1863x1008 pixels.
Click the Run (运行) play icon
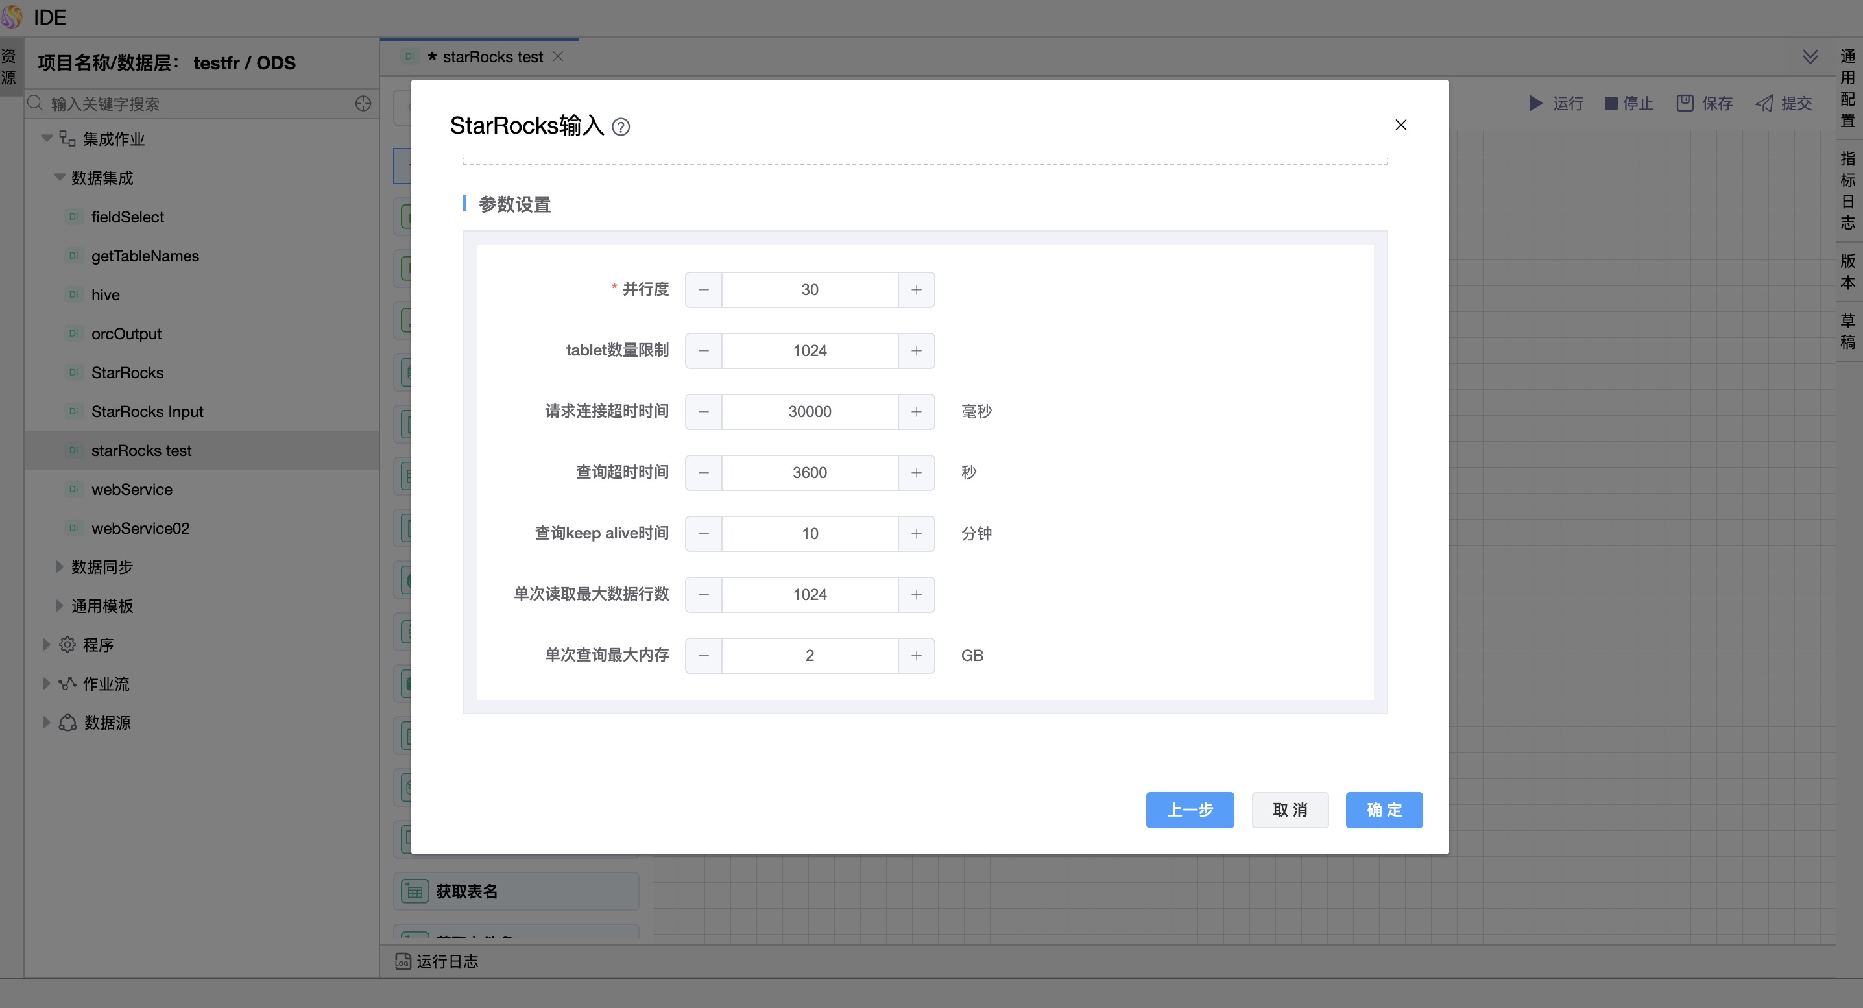(1535, 103)
